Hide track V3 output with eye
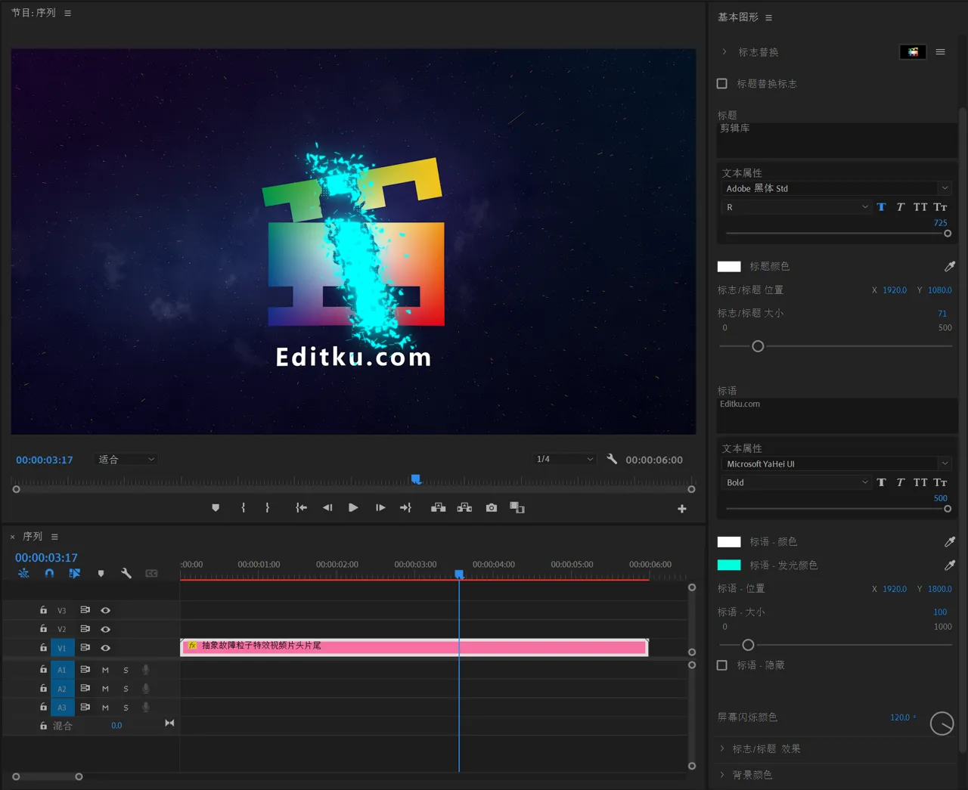968x790 pixels. (x=106, y=610)
